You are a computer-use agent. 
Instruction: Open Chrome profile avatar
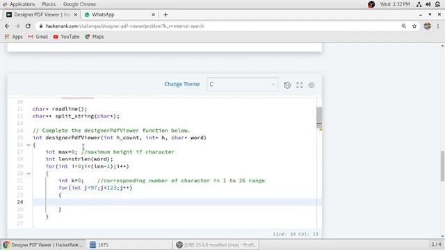point(428,26)
